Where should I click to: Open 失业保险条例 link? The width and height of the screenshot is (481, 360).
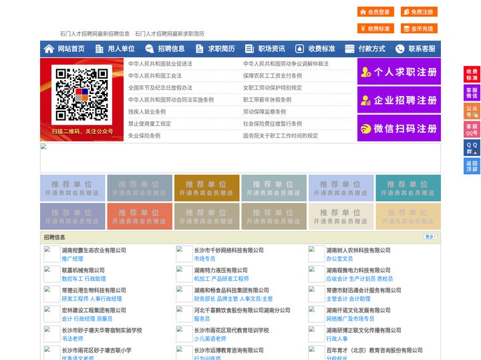144,135
